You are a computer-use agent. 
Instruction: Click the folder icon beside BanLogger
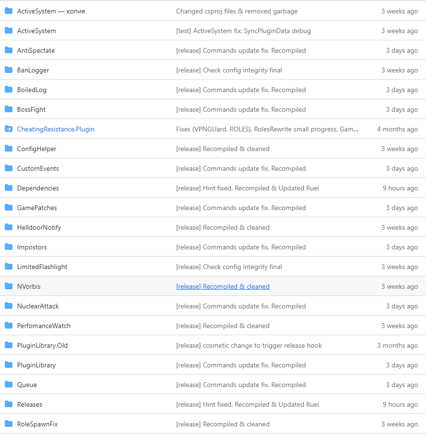[9, 70]
